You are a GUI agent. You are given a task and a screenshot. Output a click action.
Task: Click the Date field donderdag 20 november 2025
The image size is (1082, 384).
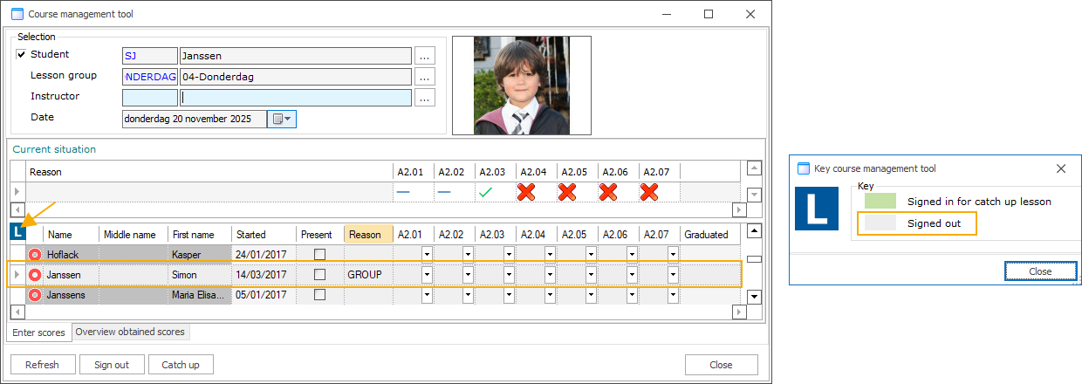click(x=195, y=119)
